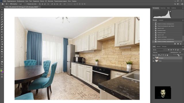Screen dimensions: 184x103
Task: Select the Lasso tool
Action: (x=2, y=15)
